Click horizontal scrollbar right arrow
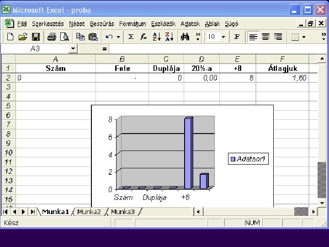This screenshot has width=329, height=247. pos(313,212)
